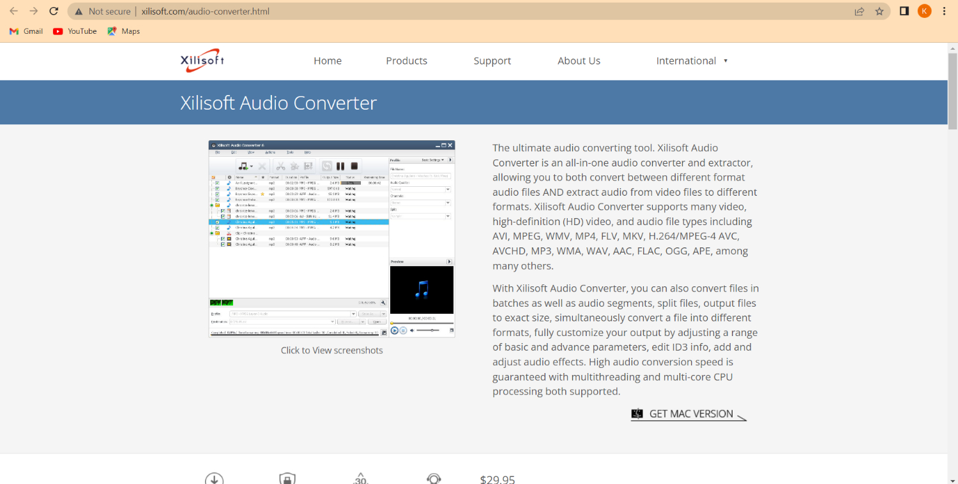Click the URL address bar field
Image resolution: width=958 pixels, height=484 pixels.
pos(447,11)
